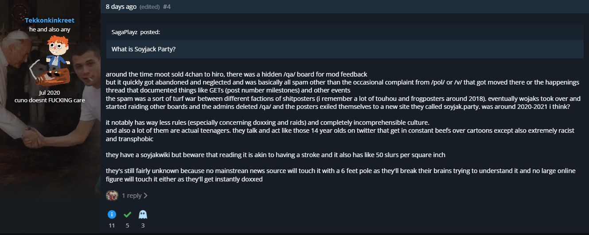Click the chevron arrow after 1 reply
The height and width of the screenshot is (235, 589).
point(146,195)
